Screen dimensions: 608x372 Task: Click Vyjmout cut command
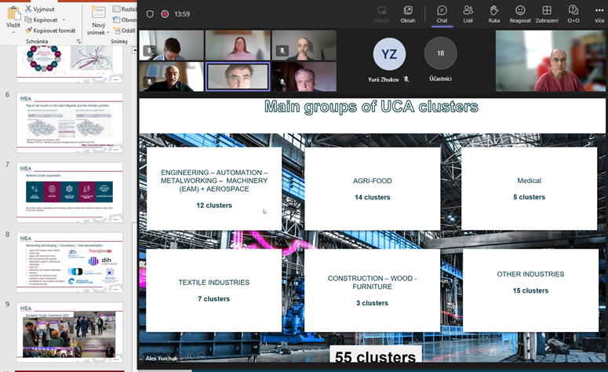pos(40,9)
